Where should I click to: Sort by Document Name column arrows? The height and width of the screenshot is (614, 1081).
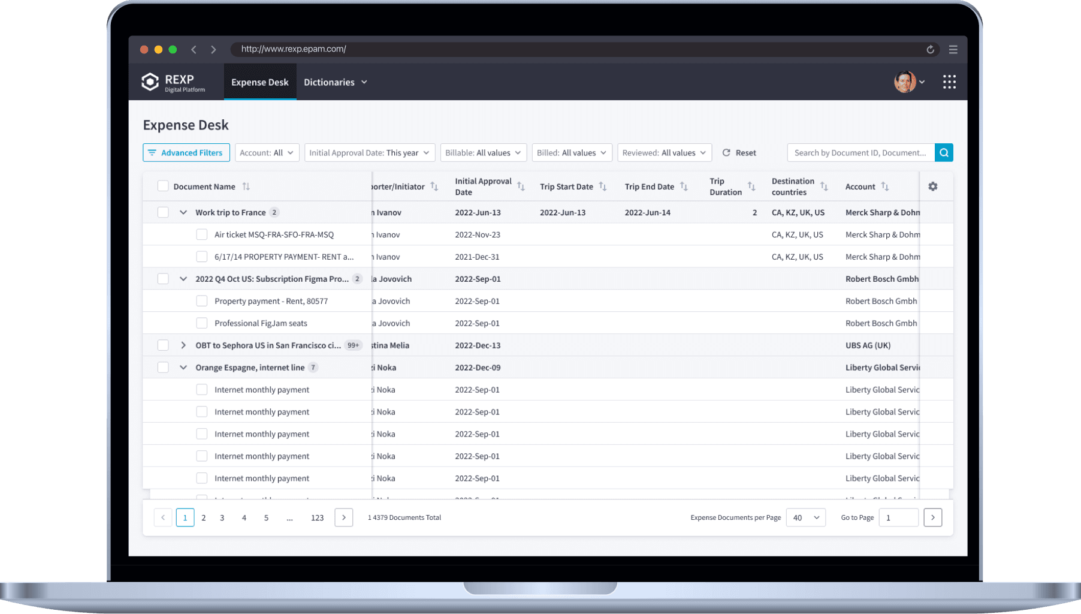click(246, 186)
